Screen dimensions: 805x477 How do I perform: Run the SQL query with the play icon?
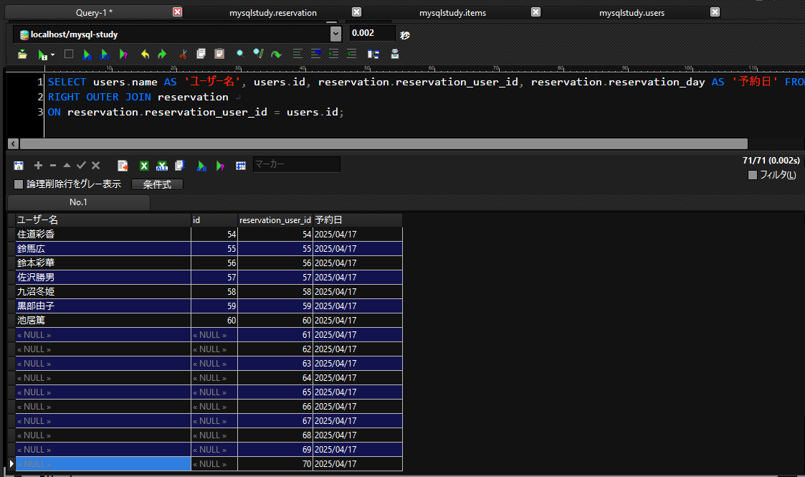(x=43, y=54)
